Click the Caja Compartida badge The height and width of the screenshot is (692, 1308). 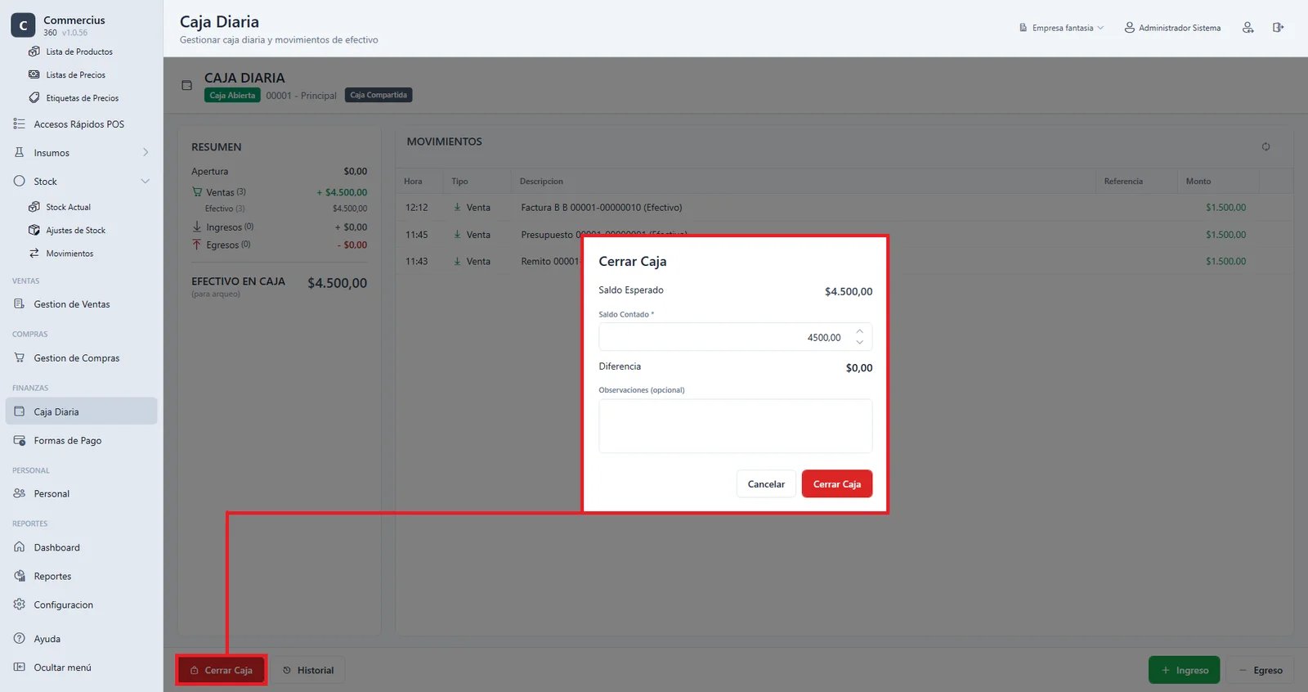coord(379,95)
